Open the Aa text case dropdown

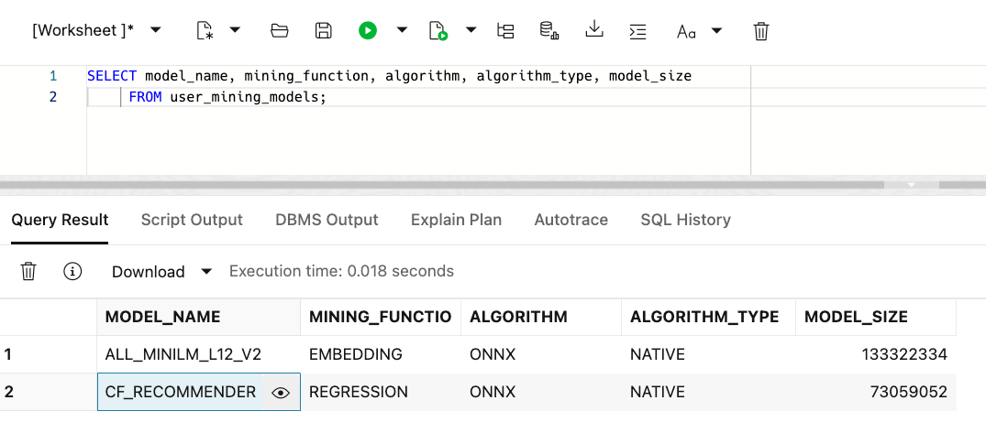[x=716, y=30]
